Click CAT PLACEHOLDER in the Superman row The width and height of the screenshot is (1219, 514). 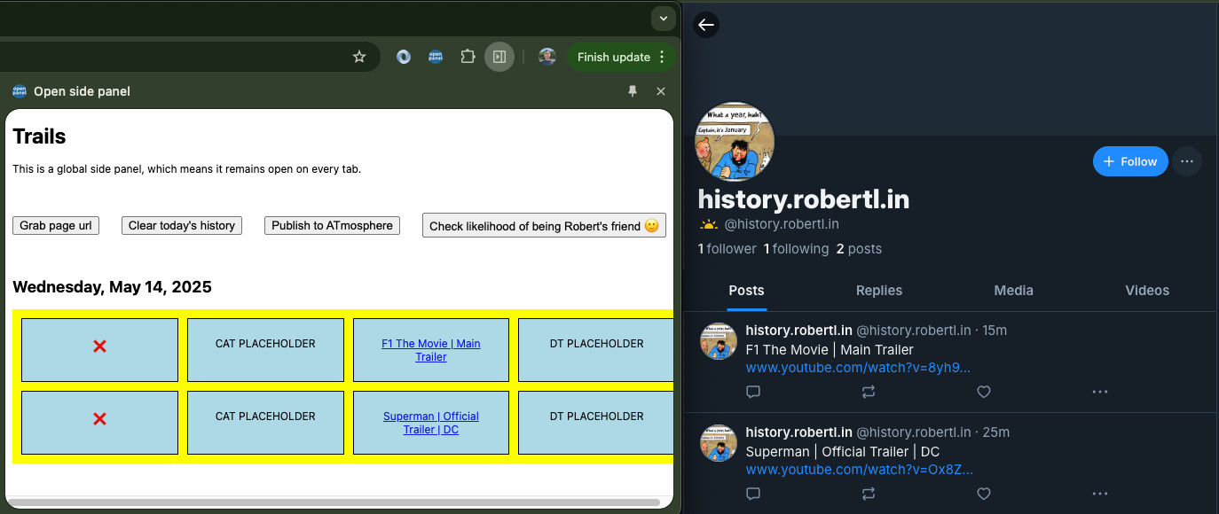point(265,417)
